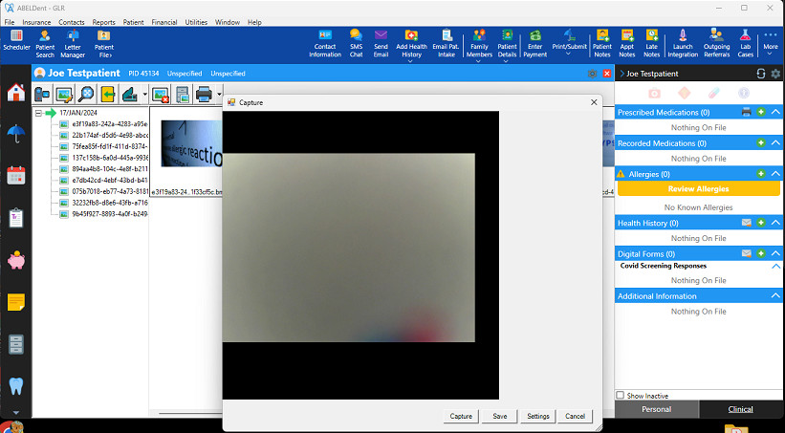Click the video camera capture icon
The height and width of the screenshot is (433, 785).
tap(43, 94)
